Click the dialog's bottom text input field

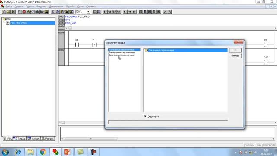(x=168, y=123)
